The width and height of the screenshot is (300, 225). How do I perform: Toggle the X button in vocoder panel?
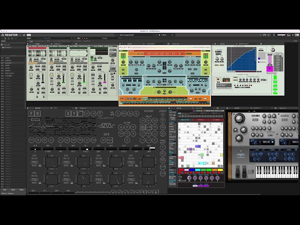[67, 113]
